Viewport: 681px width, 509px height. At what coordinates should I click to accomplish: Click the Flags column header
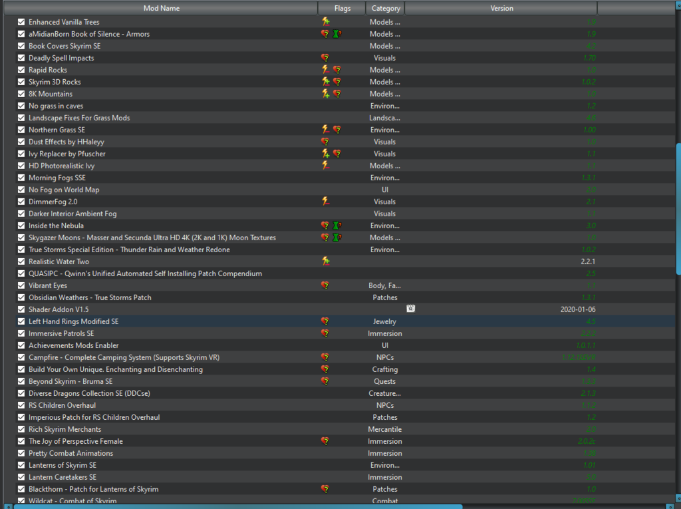click(342, 9)
